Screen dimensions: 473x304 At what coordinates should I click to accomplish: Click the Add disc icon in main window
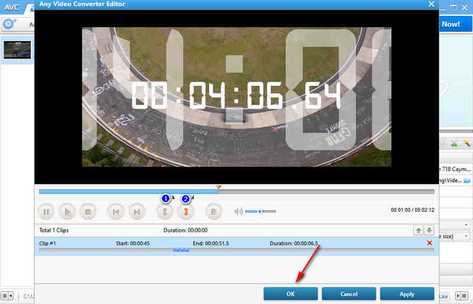click(9, 24)
